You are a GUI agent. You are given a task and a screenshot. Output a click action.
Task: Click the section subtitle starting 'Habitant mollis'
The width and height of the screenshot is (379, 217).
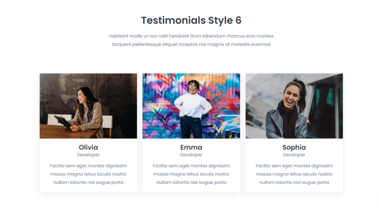191,40
